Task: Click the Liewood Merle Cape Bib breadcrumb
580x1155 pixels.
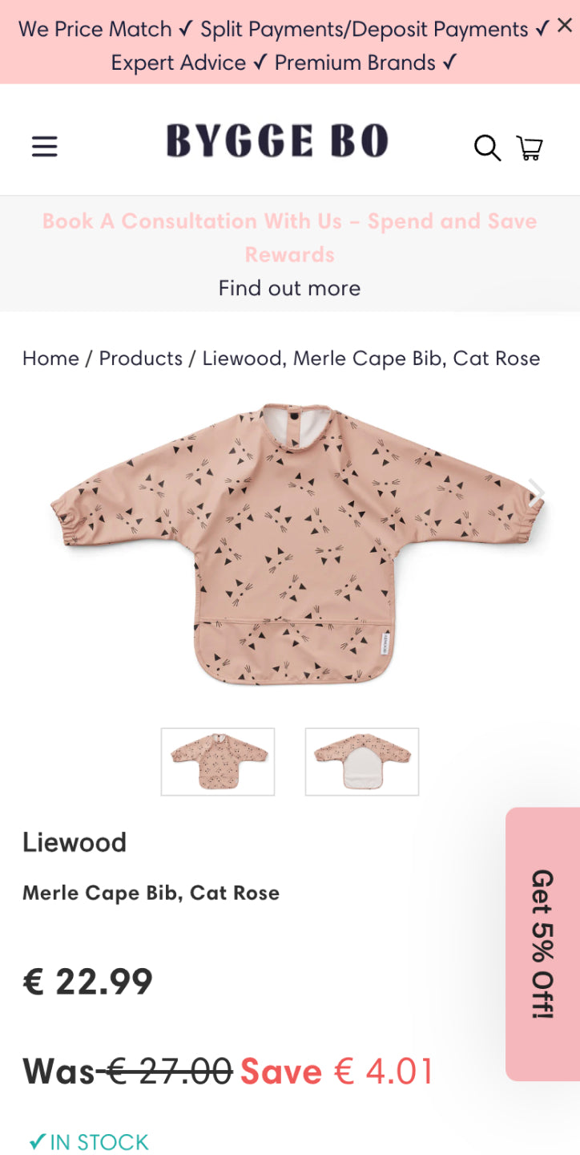Action: point(372,359)
